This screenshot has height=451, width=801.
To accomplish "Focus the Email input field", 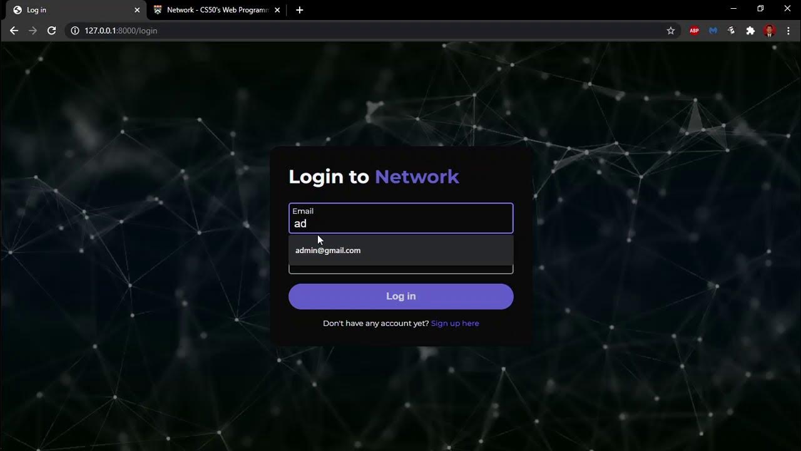I will tap(401, 218).
